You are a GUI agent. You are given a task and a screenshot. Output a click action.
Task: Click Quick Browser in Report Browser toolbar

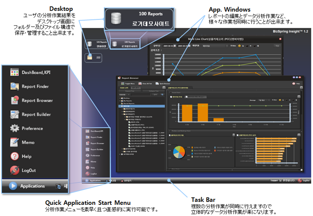[x=163, y=84]
